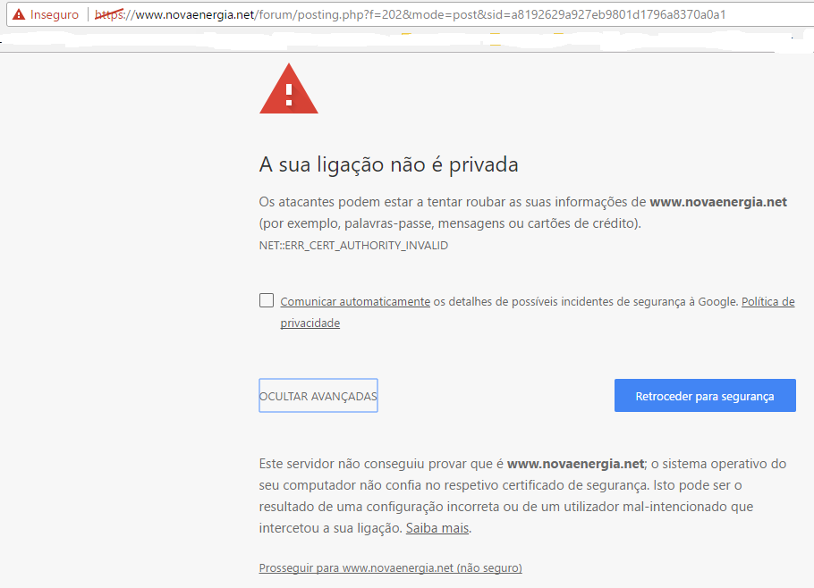Open the 'Comunicar automaticamente' link

[355, 302]
